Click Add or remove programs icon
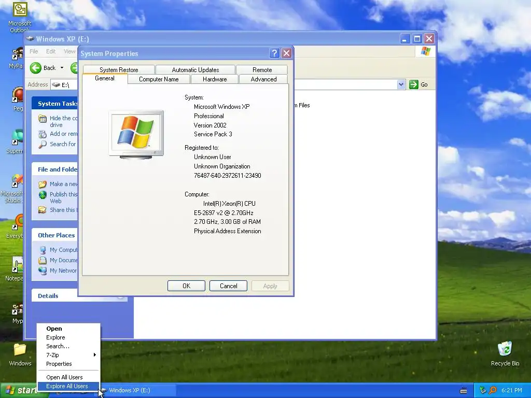The width and height of the screenshot is (531, 398). pyautogui.click(x=43, y=134)
